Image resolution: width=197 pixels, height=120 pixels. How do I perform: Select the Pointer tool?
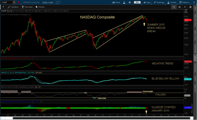tap(40, 7)
